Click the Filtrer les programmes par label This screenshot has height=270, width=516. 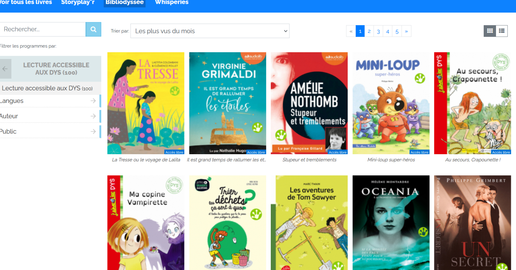[28, 46]
